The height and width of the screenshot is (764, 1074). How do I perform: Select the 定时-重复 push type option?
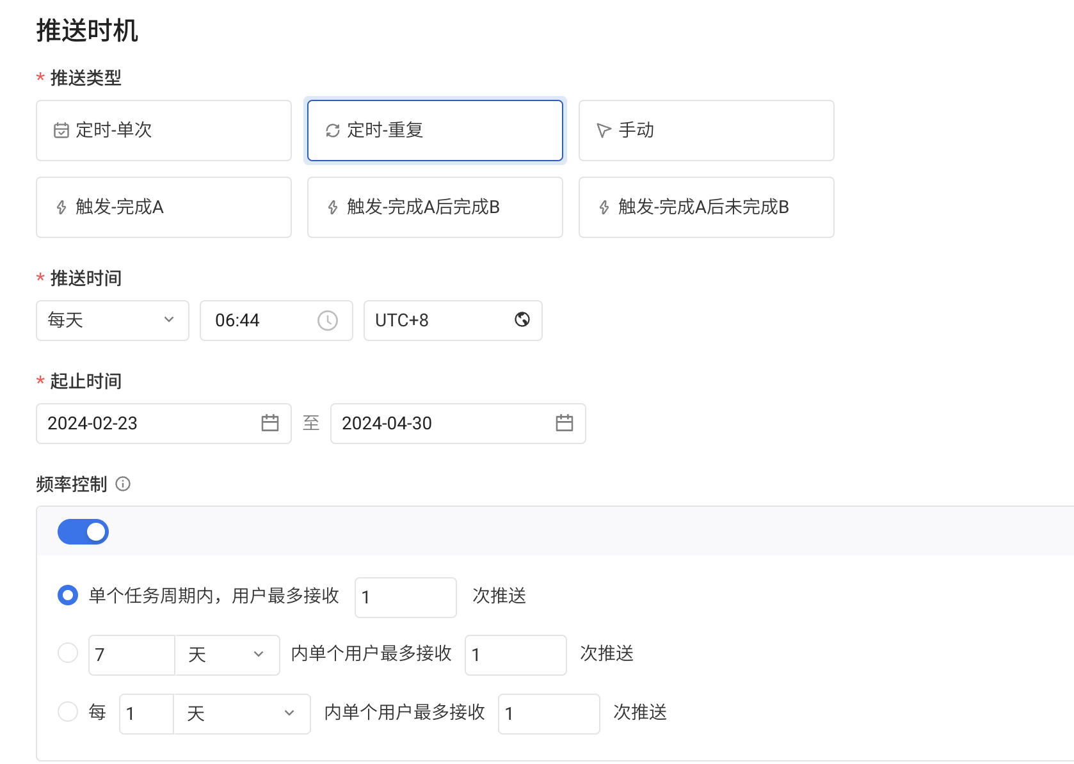435,131
